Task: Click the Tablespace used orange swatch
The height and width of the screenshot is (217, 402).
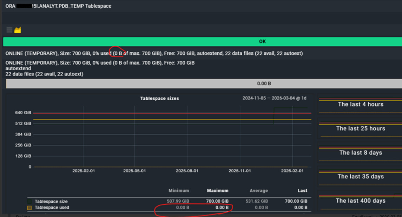Action: click(30, 208)
